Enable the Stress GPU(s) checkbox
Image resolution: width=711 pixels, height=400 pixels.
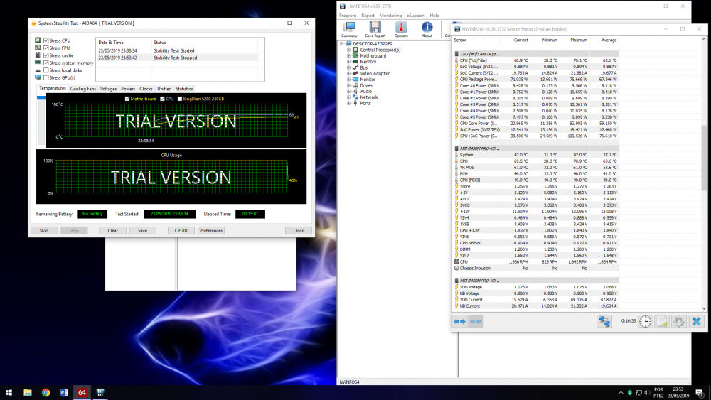point(46,77)
